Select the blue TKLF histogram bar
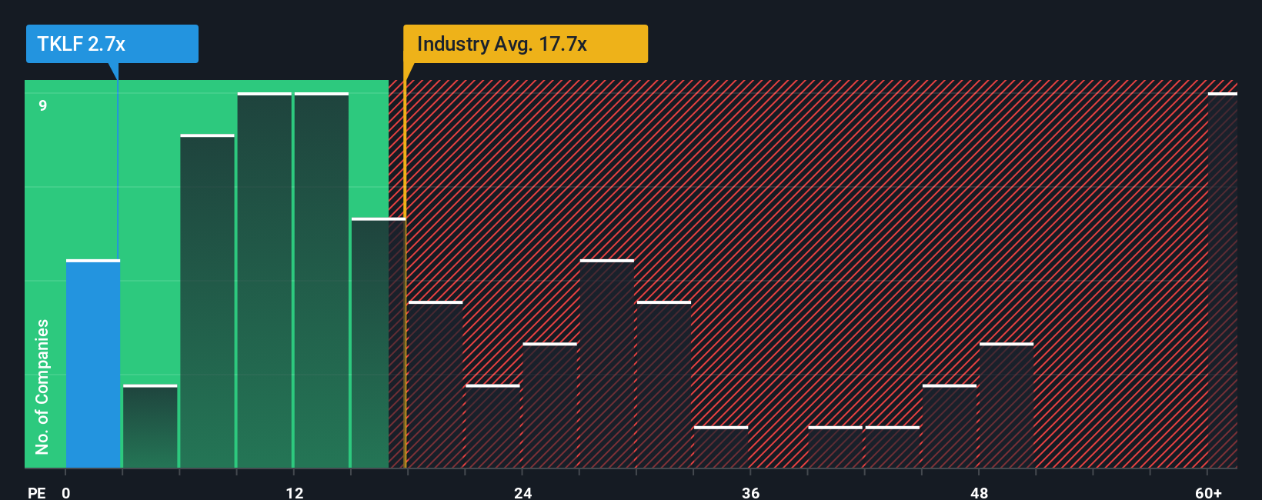This screenshot has width=1262, height=500. (x=93, y=364)
